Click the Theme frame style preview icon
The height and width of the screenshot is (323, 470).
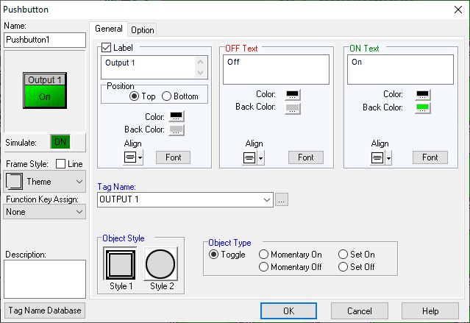[x=14, y=182]
